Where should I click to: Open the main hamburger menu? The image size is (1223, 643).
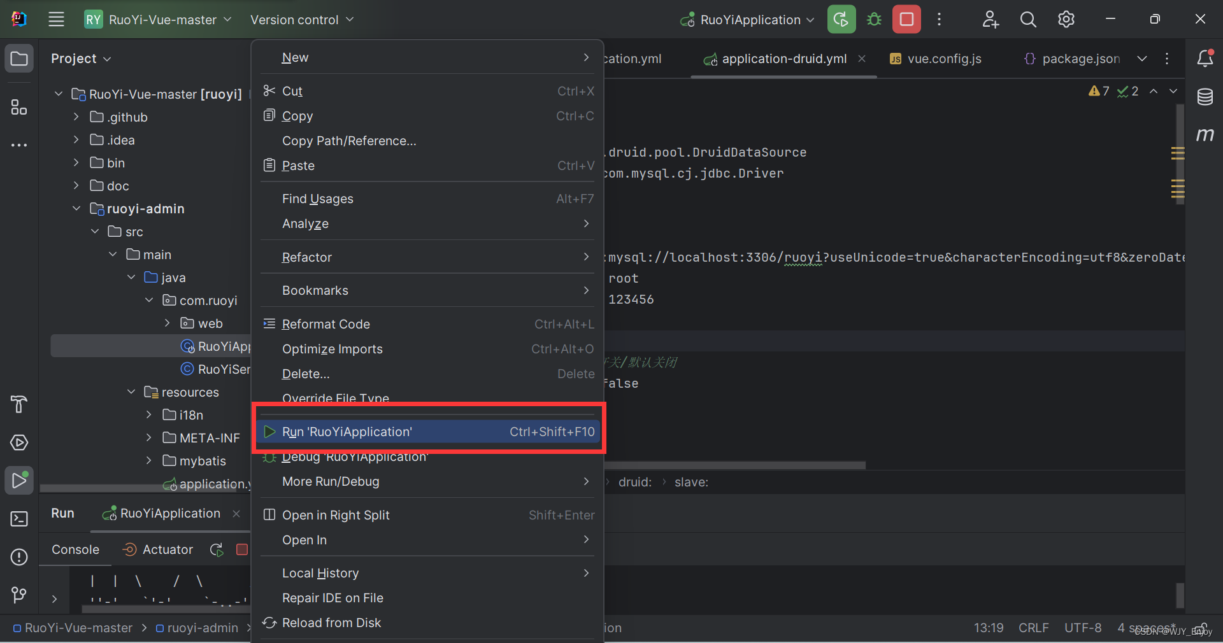56,19
